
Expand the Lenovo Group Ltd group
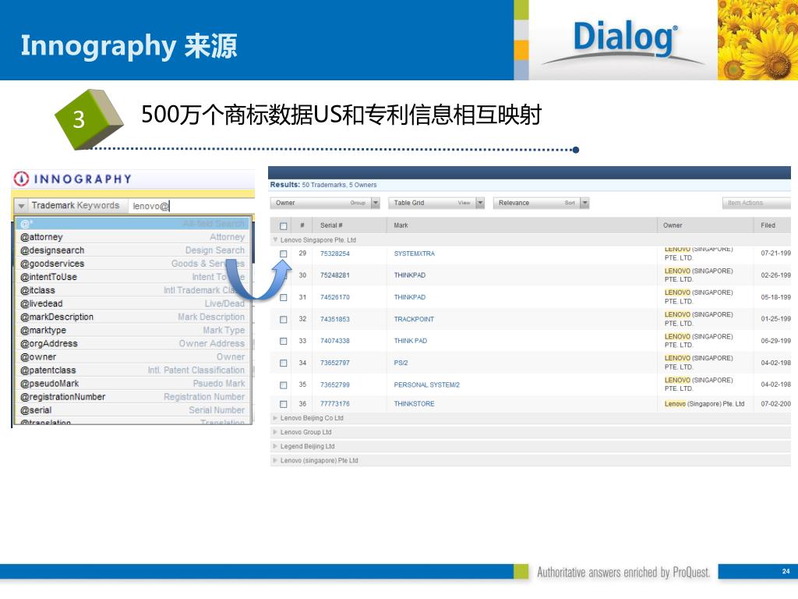pos(275,432)
